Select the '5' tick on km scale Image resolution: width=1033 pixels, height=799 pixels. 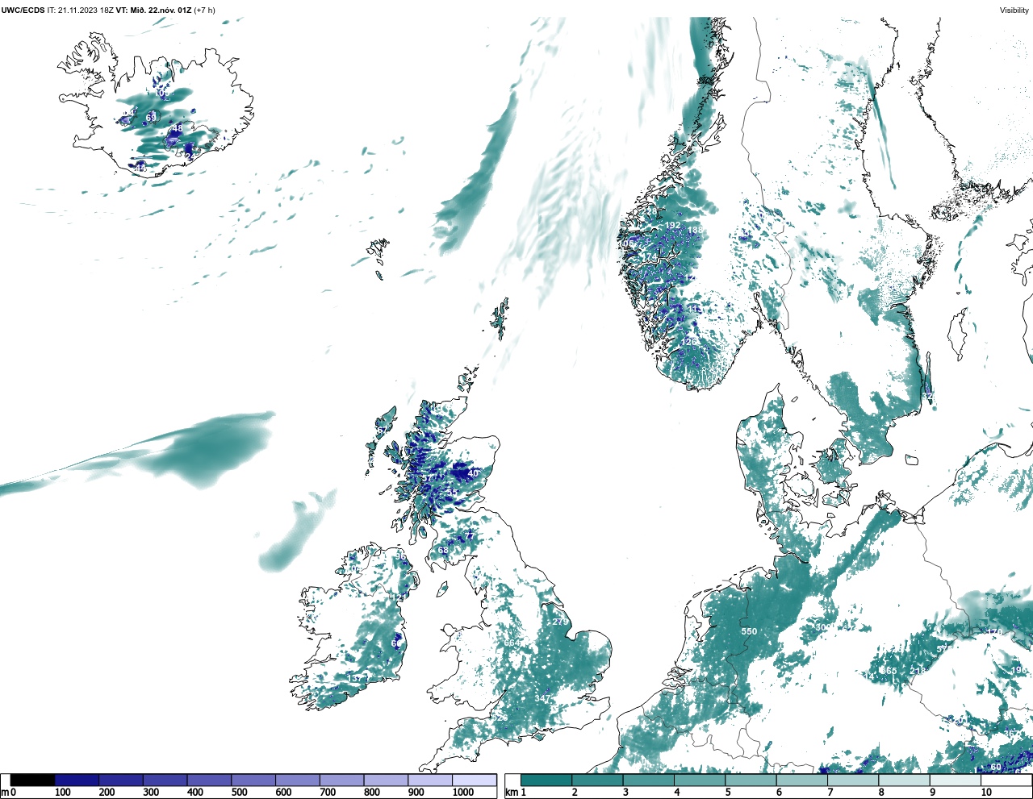pyautogui.click(x=728, y=793)
